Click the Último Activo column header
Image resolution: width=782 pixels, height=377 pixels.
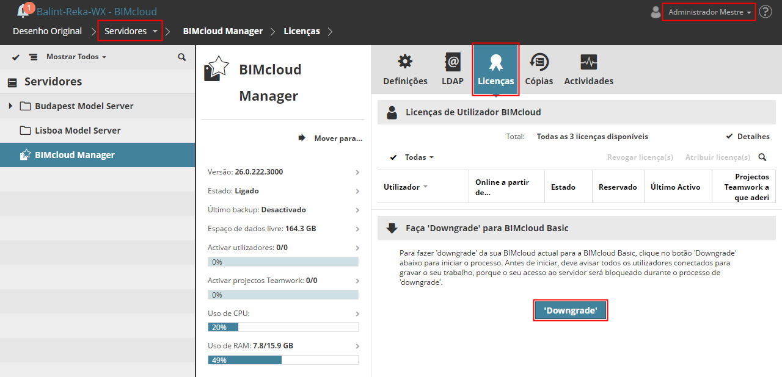(x=678, y=187)
